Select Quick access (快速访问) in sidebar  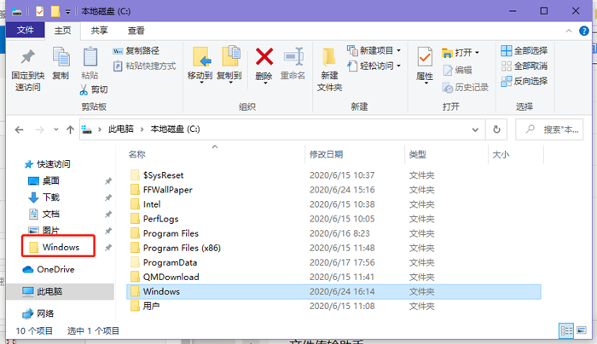(47, 164)
